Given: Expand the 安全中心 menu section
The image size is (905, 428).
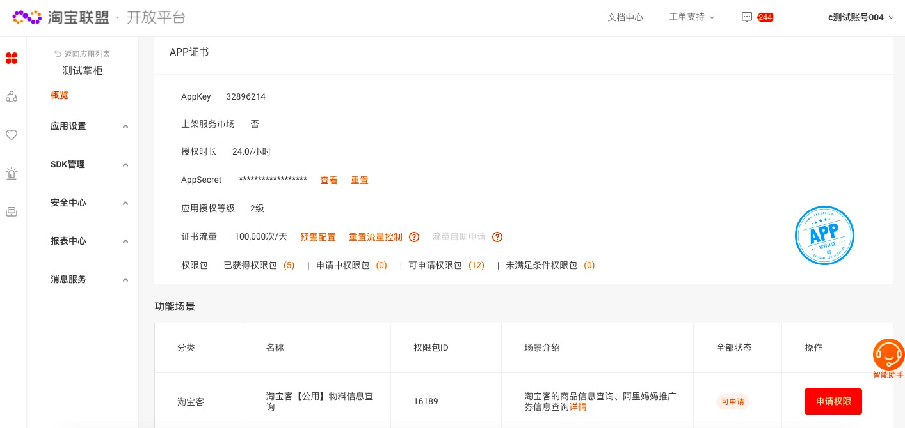Looking at the screenshot, I should 90,203.
